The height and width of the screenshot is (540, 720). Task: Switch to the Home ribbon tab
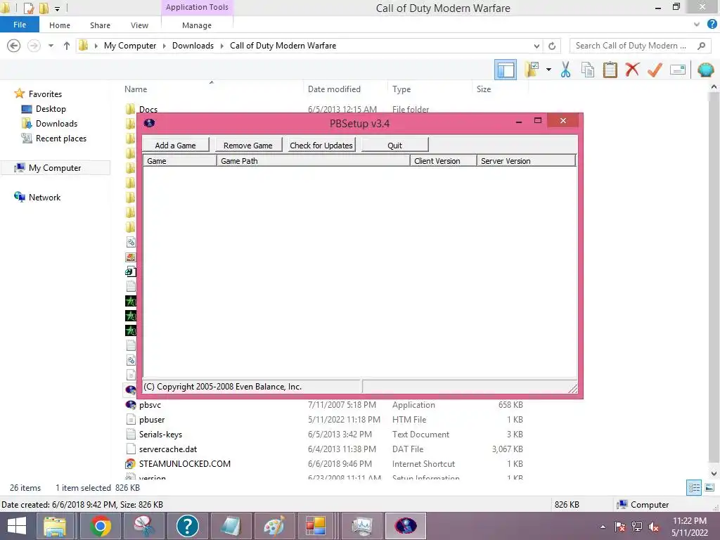pos(60,25)
